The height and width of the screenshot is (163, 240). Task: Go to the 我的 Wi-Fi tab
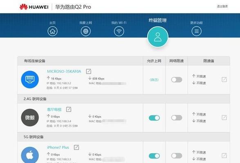click(x=119, y=23)
